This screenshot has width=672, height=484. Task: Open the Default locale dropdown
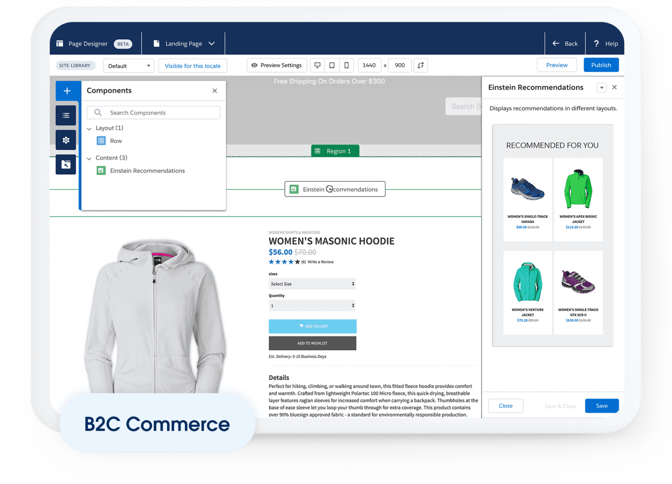(x=129, y=66)
